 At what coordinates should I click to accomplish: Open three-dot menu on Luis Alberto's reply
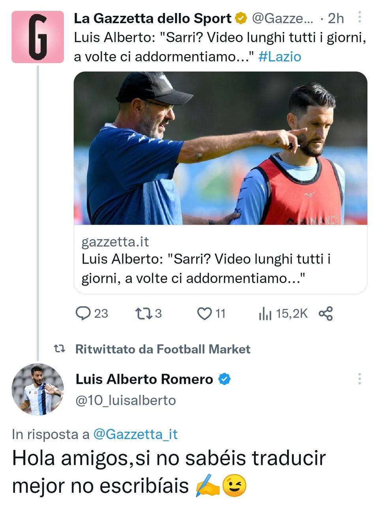[359, 379]
